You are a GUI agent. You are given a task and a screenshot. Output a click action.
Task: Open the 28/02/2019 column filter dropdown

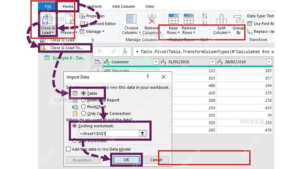[269, 62]
